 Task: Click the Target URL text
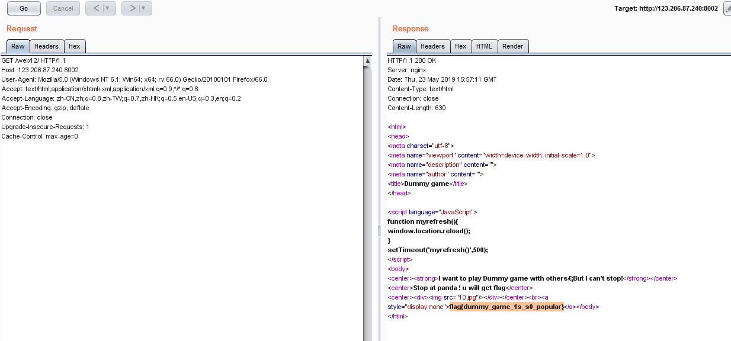666,8
